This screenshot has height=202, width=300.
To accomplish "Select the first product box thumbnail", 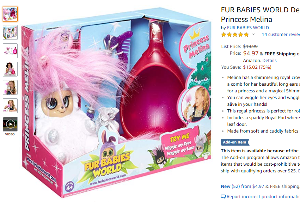I will click(x=10, y=14).
